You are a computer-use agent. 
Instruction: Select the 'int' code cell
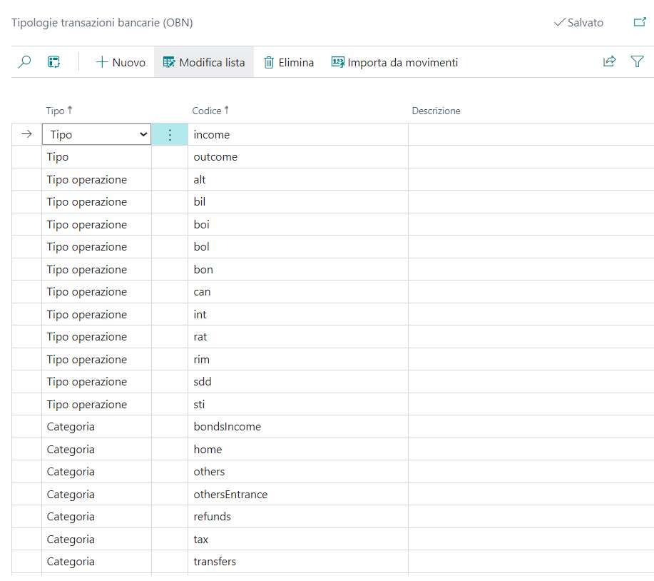(298, 314)
